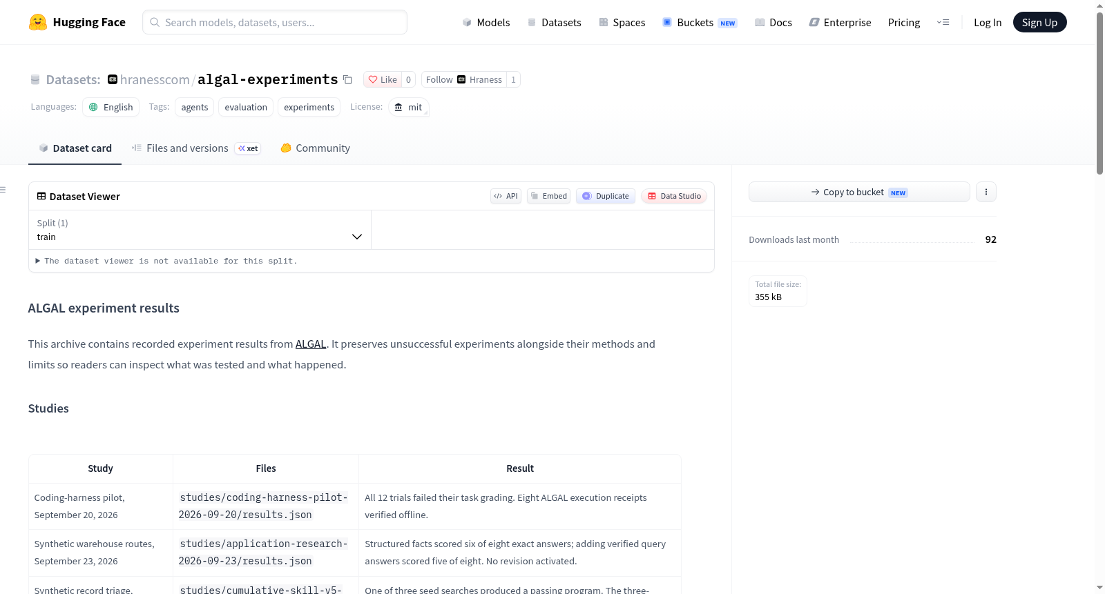Open the Files and versions tab
The height and width of the screenshot is (594, 1105).
click(x=196, y=148)
